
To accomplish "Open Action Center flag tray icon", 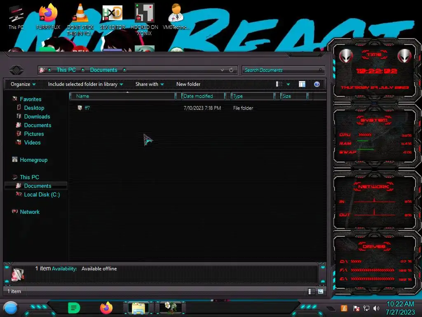I will (x=356, y=308).
